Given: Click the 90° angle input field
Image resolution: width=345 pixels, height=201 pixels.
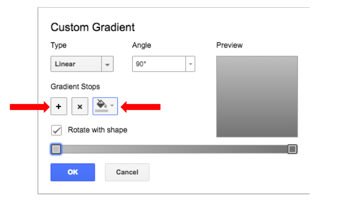Looking at the screenshot, I should [x=159, y=64].
